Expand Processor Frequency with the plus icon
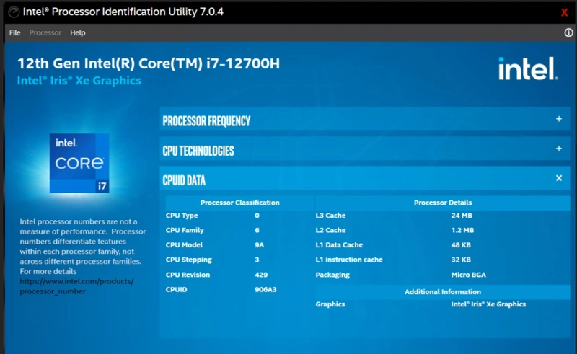Viewport: 577px width, 354px height. tap(558, 119)
